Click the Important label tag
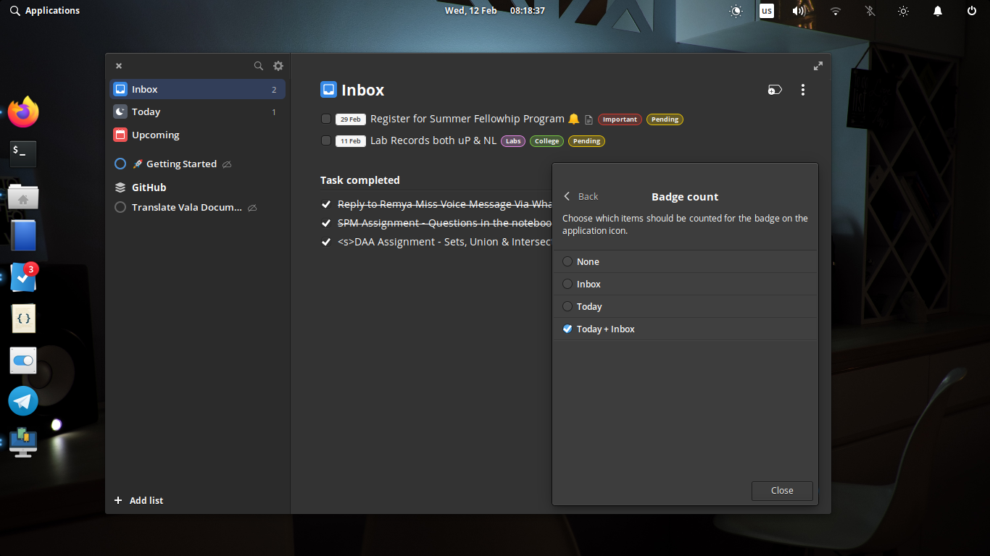 (x=620, y=119)
